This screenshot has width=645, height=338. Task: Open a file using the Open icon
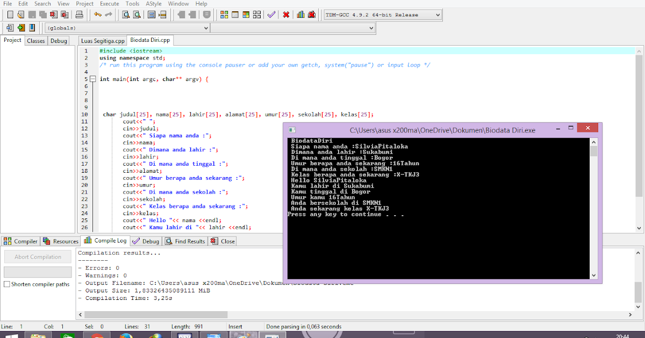click(21, 14)
